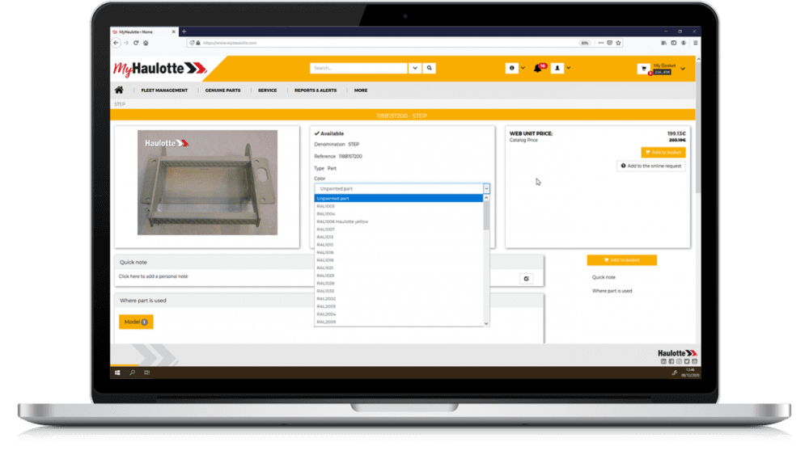Expand the My Basket chevron
809x459 pixels.
tap(683, 69)
